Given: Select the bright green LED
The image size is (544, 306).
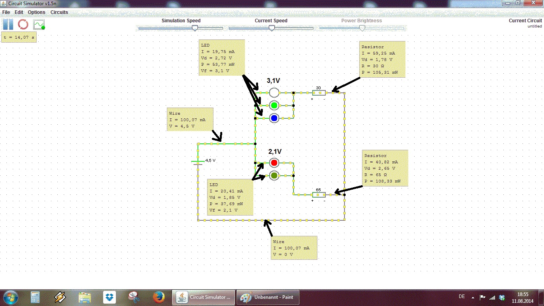Looking at the screenshot, I should point(274,105).
